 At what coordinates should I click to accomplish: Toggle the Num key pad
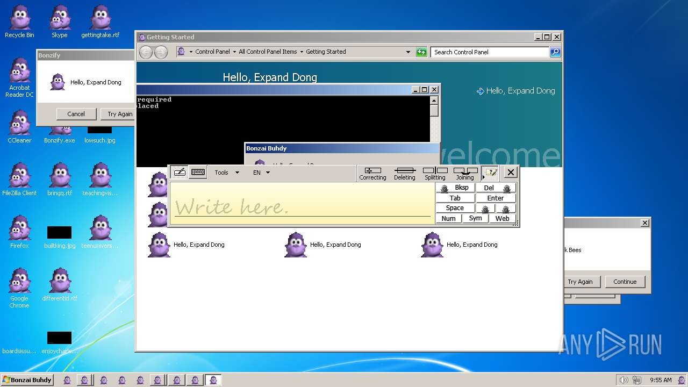pos(448,218)
